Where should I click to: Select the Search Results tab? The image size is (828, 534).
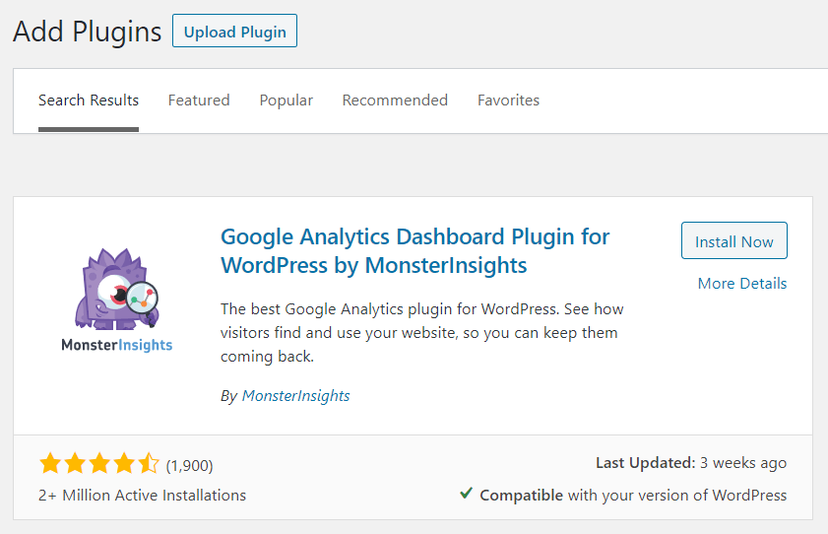89,100
